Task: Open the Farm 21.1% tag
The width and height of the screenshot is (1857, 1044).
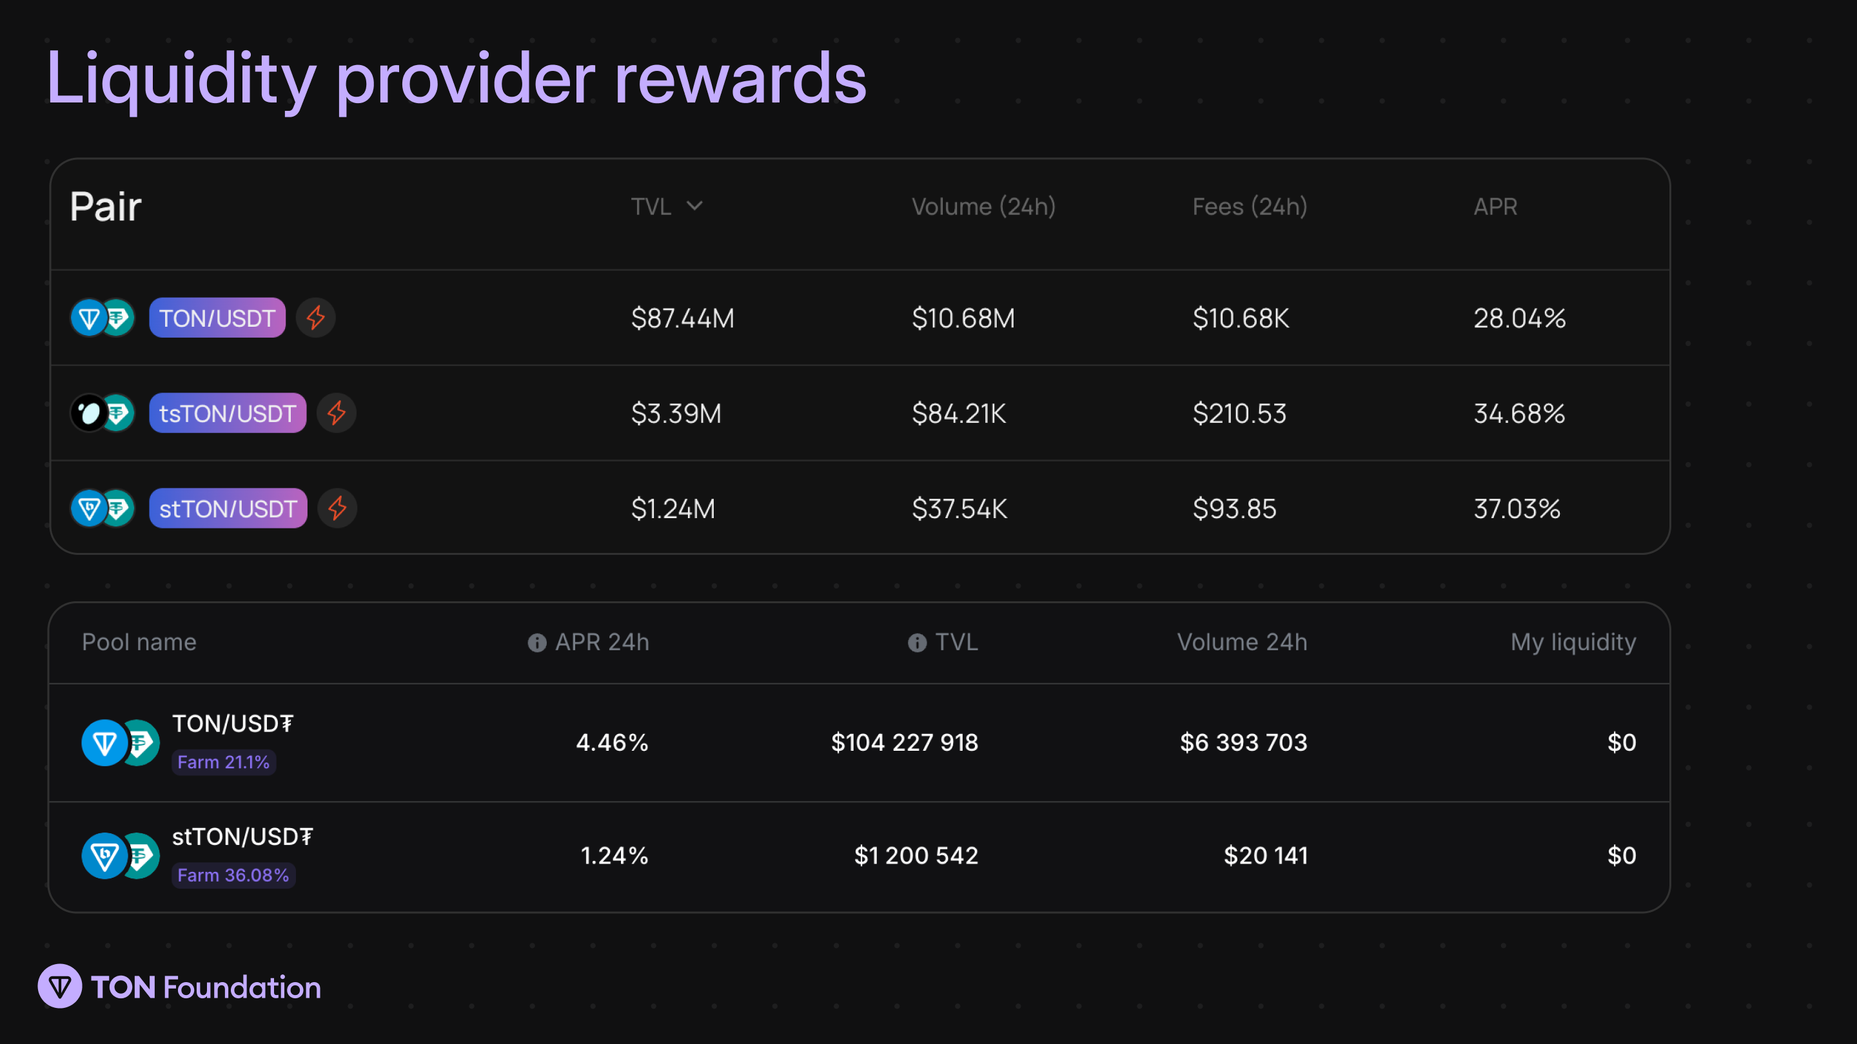Action: coord(224,762)
